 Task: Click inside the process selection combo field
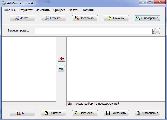point(94,31)
